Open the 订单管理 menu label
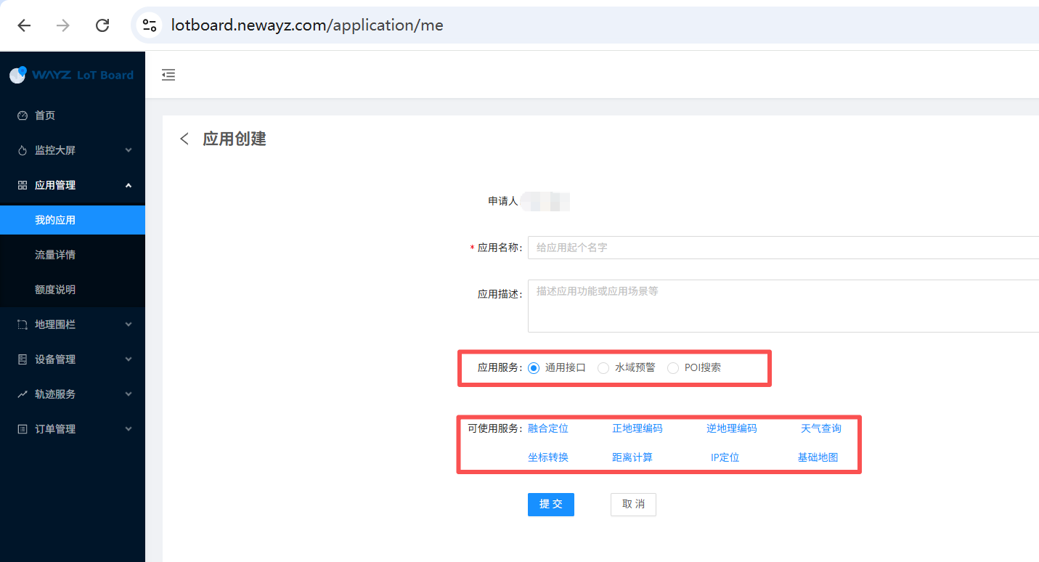 coord(55,429)
